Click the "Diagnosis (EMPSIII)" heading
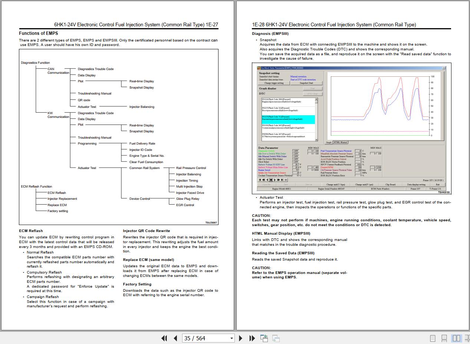470x344 pixels. [270, 34]
